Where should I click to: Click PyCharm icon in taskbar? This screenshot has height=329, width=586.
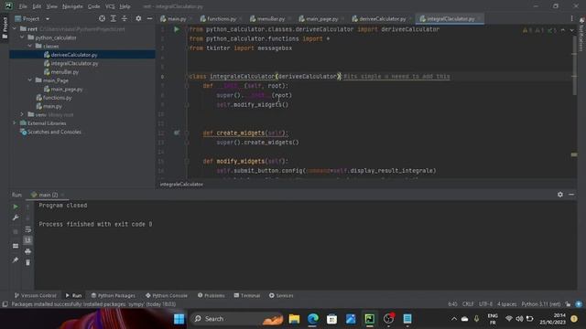[x=370, y=319]
